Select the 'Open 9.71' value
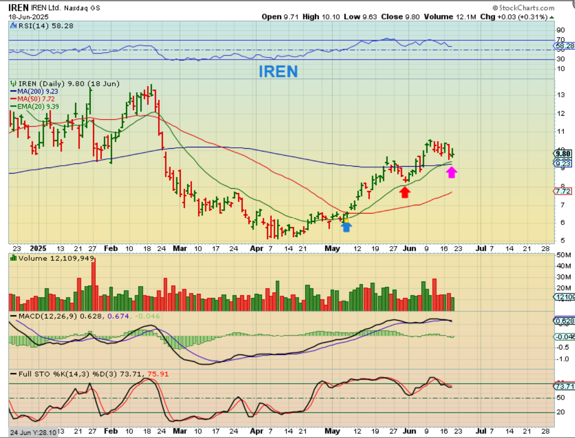 click(280, 17)
